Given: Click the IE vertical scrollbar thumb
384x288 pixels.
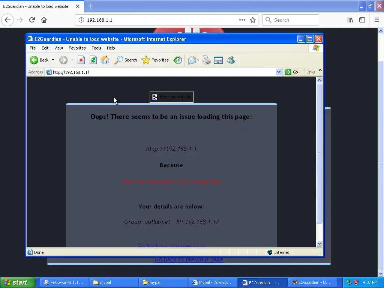Looking at the screenshot, I should point(319,153).
